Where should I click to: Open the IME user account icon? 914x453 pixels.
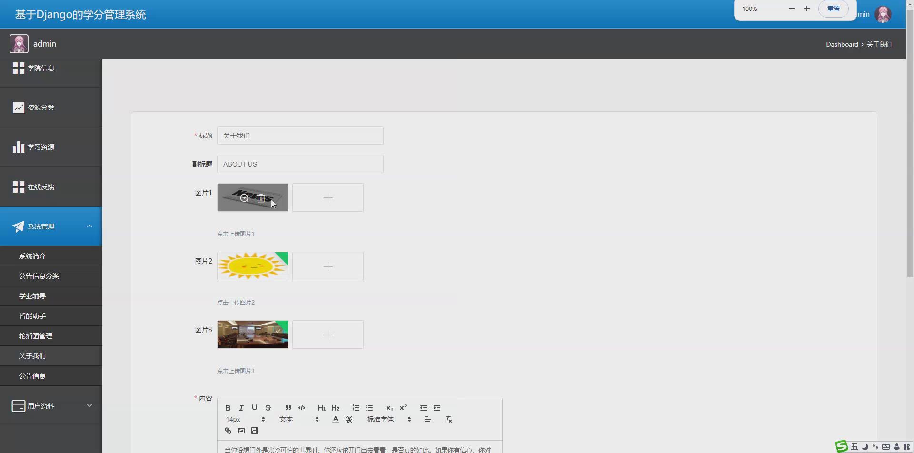(x=897, y=447)
